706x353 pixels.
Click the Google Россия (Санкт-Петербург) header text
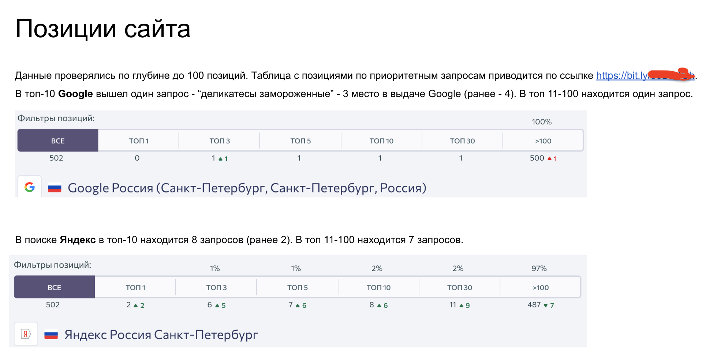click(247, 188)
